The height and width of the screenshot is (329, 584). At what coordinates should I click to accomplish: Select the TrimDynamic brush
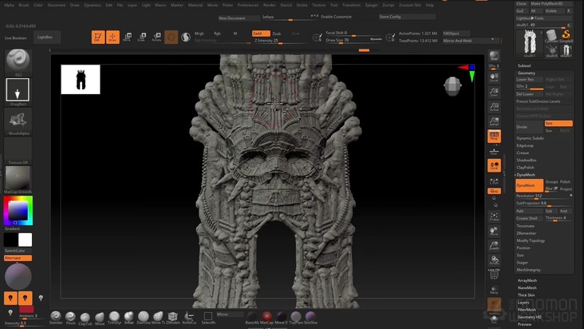[x=114, y=318]
